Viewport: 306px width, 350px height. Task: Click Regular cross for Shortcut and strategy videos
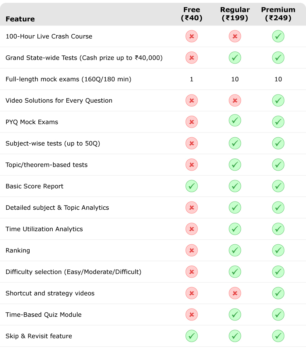pyautogui.click(x=235, y=293)
